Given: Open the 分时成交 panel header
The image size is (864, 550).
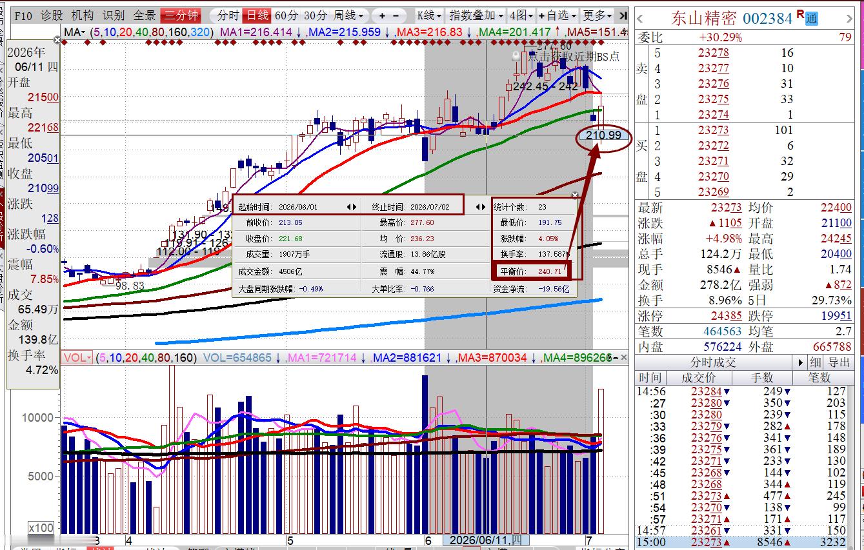Looking at the screenshot, I should (713, 362).
